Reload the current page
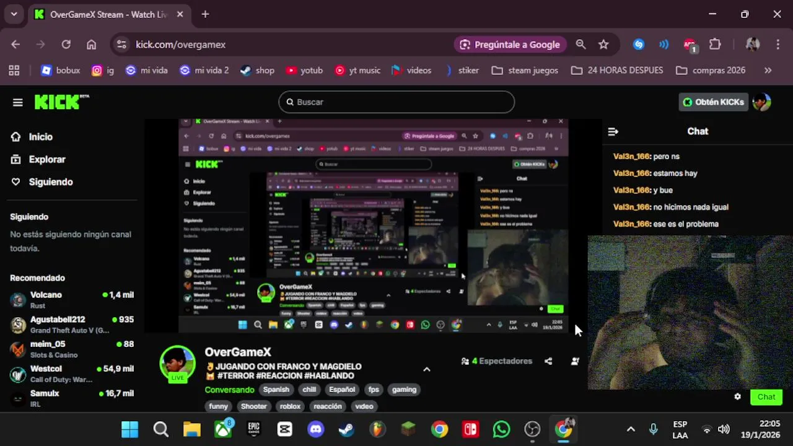Image resolution: width=793 pixels, height=446 pixels. (x=66, y=45)
